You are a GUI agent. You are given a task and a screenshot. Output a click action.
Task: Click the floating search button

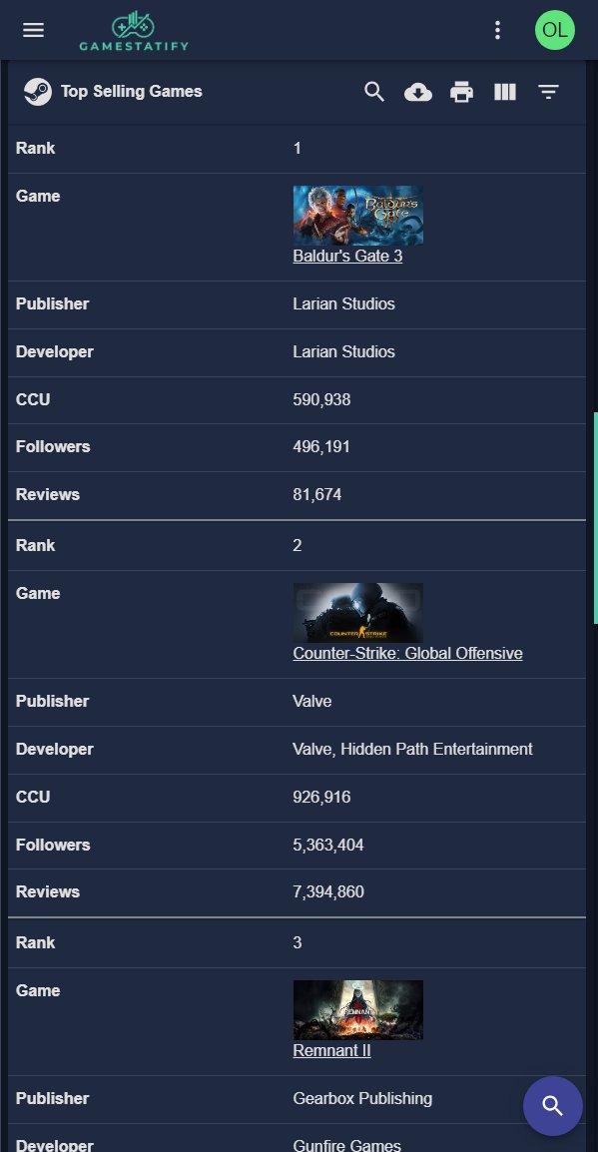[552, 1106]
